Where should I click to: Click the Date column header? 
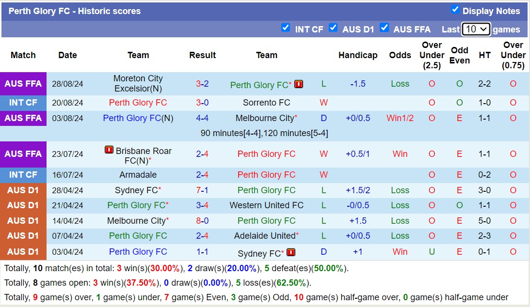coord(67,55)
